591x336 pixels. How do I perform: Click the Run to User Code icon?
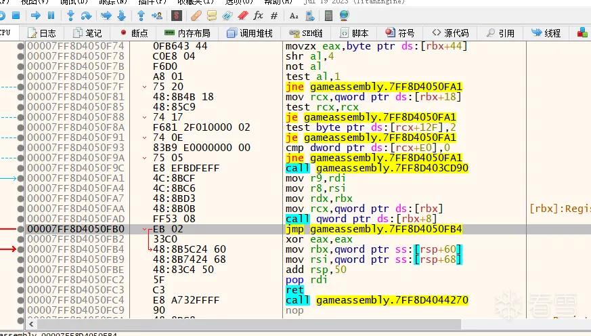point(157,16)
